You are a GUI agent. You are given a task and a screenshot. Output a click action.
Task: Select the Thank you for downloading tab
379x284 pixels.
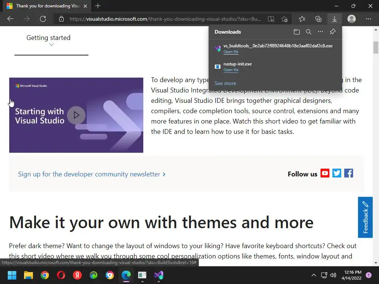tap(47, 6)
